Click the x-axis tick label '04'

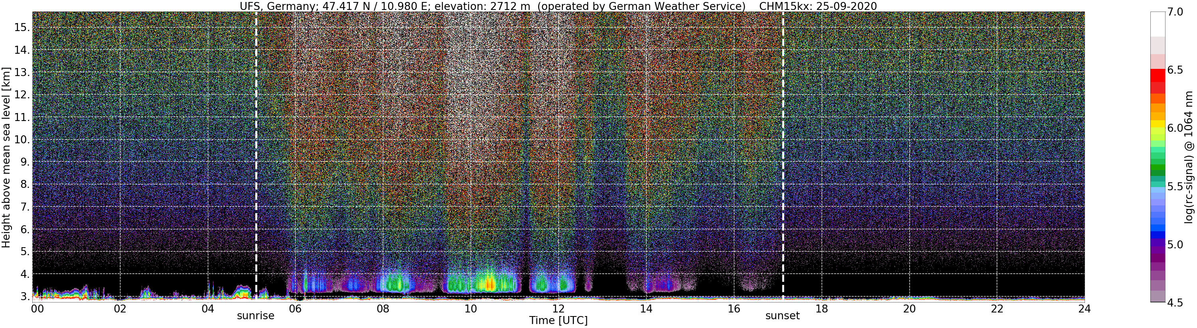pos(208,308)
